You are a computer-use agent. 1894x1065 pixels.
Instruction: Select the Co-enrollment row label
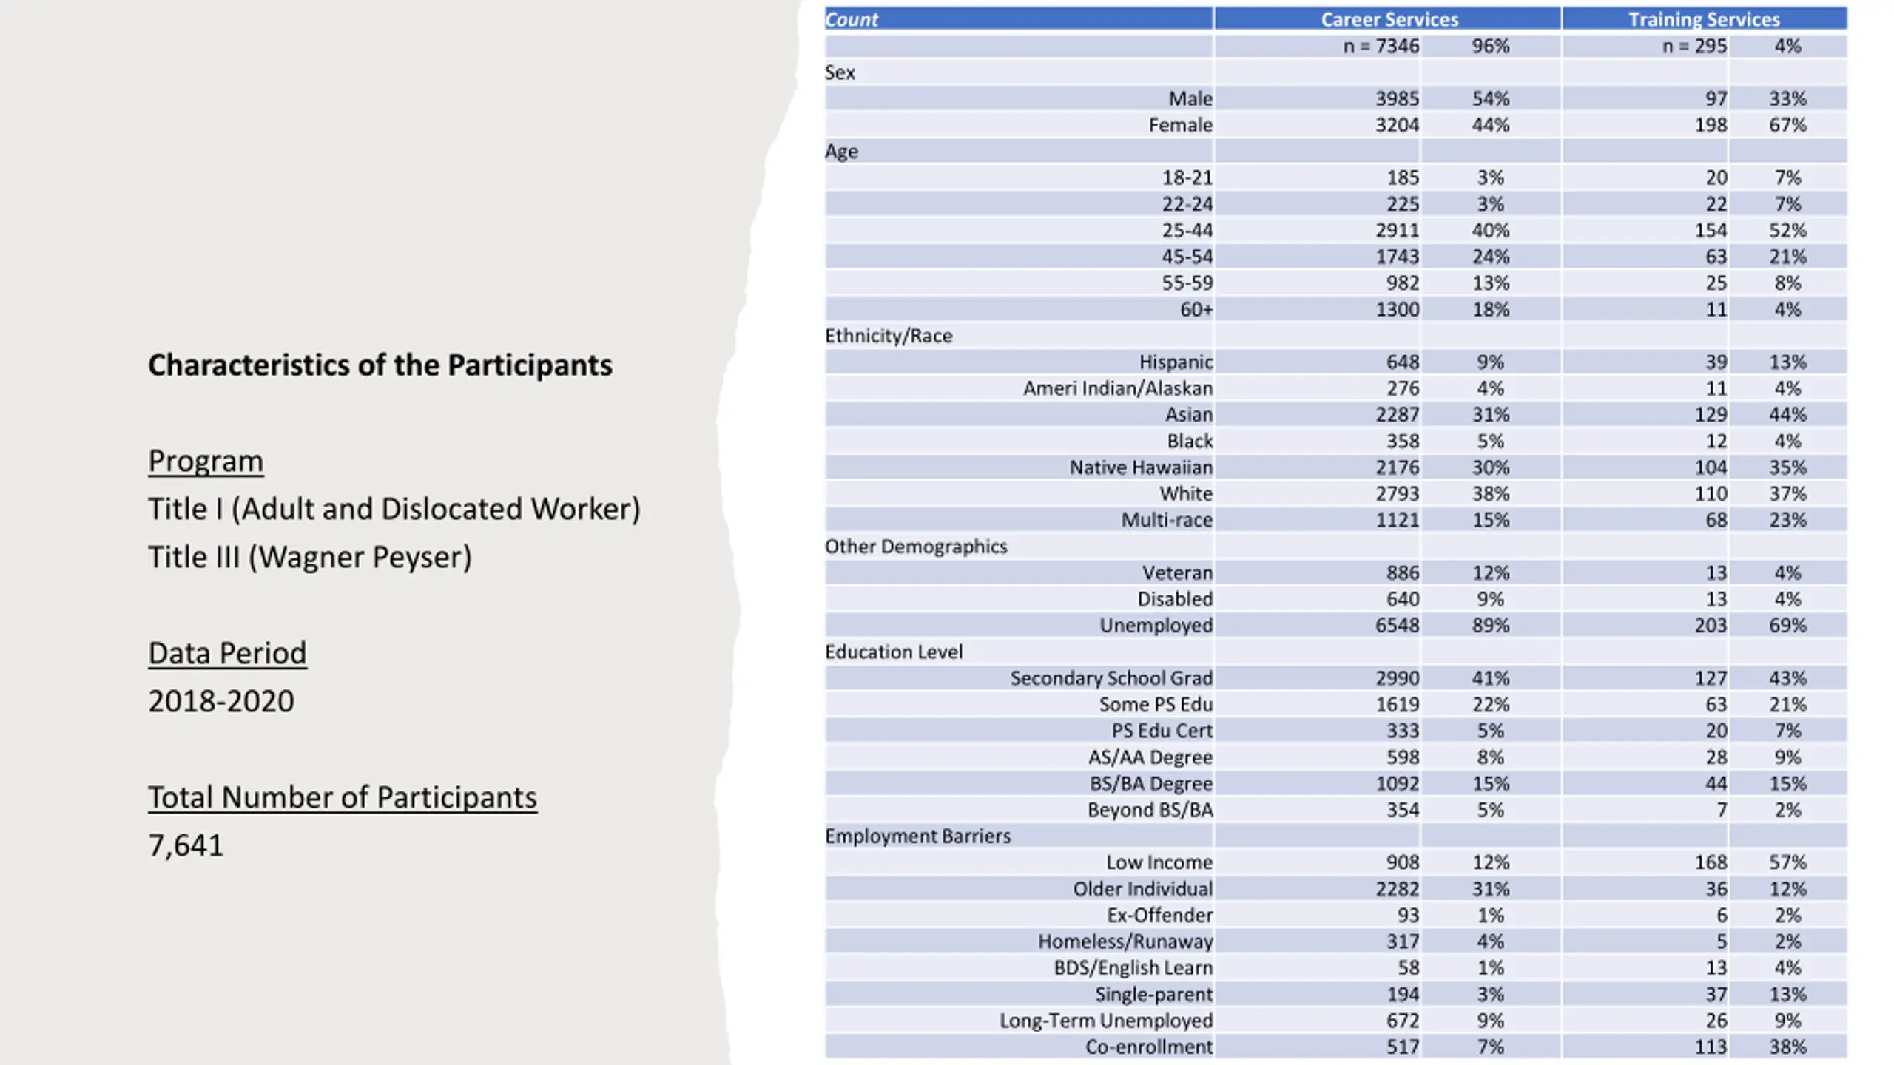pos(1149,1047)
